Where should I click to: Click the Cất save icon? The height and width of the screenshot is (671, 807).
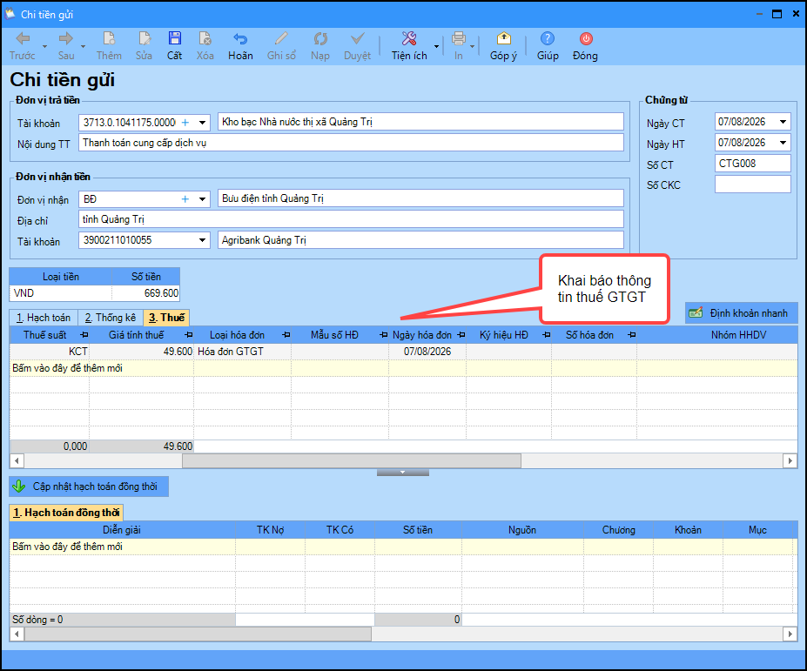point(174,38)
